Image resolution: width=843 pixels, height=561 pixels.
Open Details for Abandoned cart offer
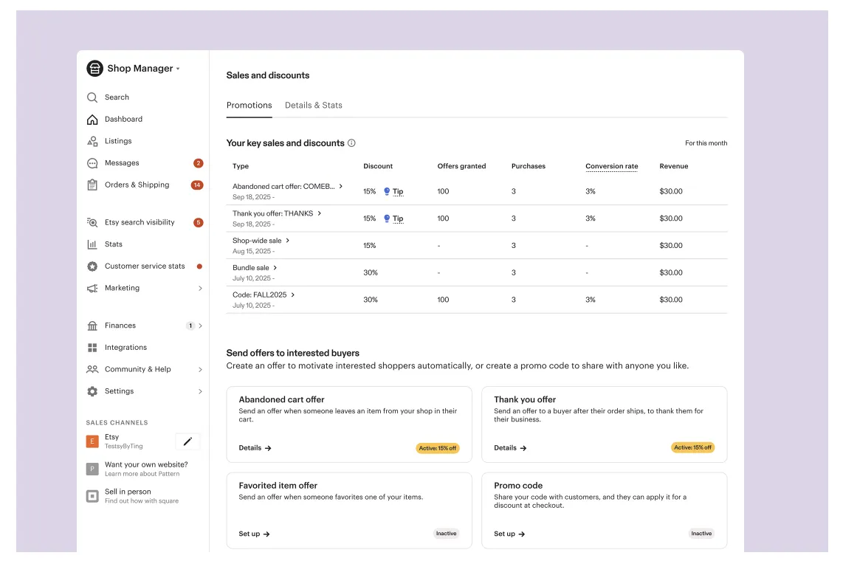click(x=255, y=448)
